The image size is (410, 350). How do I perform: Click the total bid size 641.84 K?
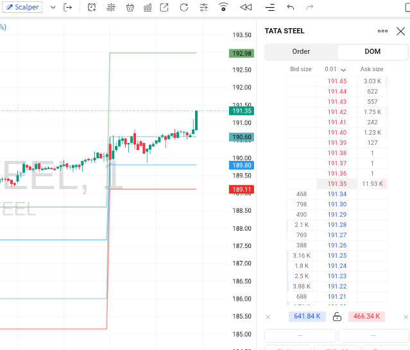pos(307,316)
